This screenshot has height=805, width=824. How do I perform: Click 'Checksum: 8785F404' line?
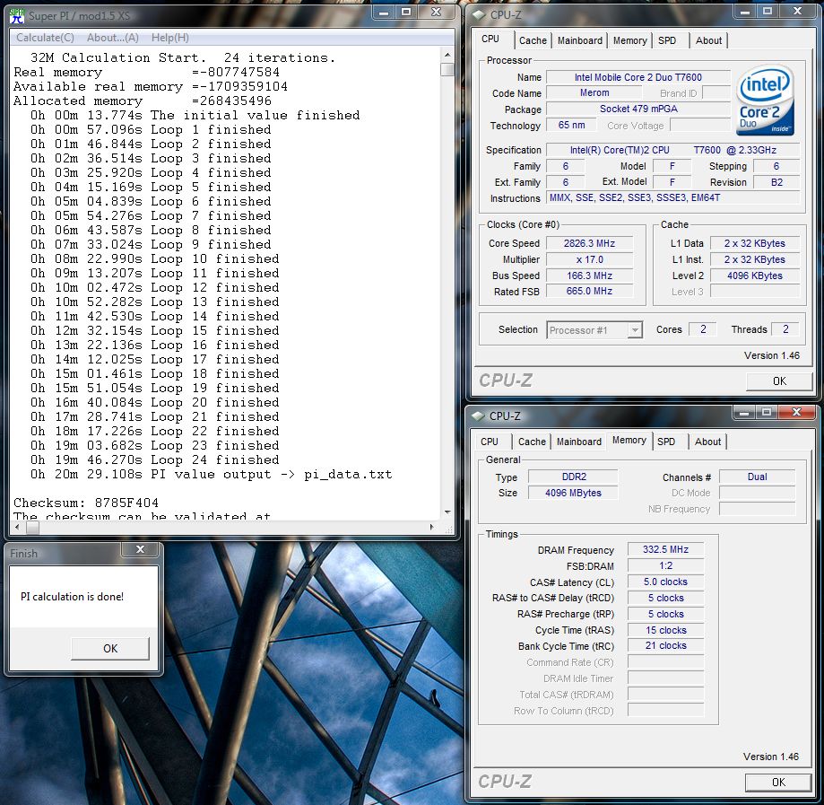click(86, 503)
